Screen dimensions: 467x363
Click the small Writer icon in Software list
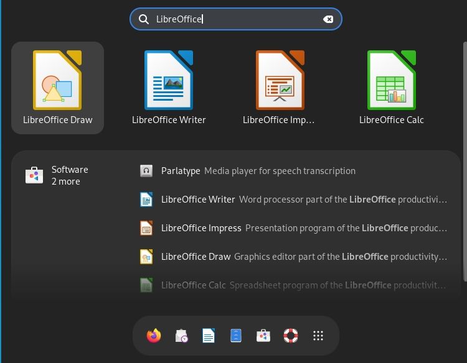click(x=146, y=200)
